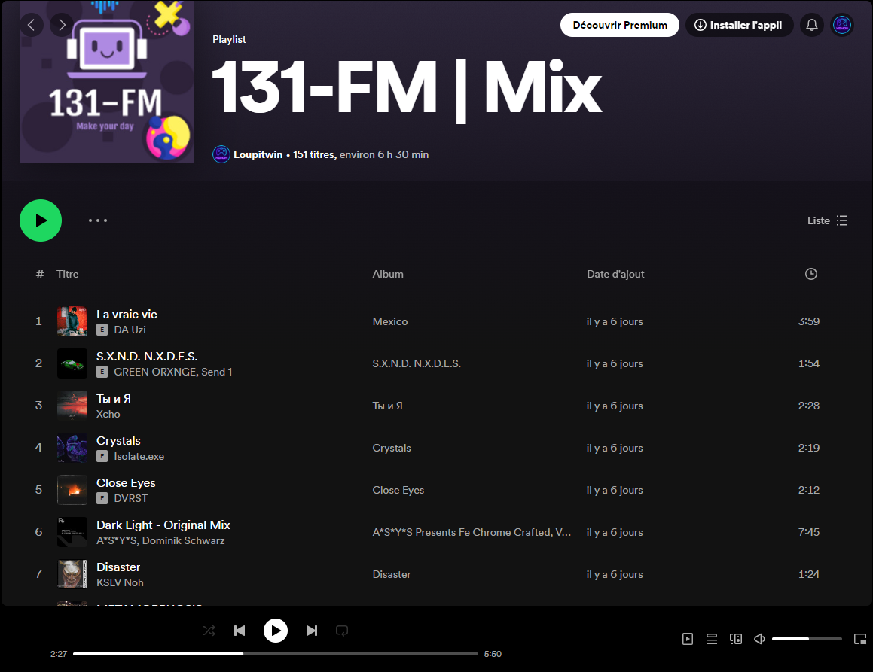Click Découvrir Premium button
873x672 pixels.
[x=620, y=25]
